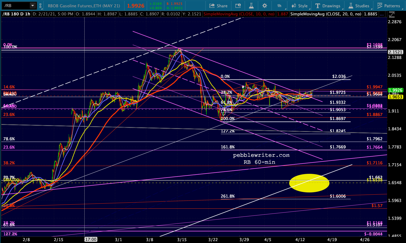Click the red $1.9947 level label
406x243 pixels.
(x=375, y=87)
